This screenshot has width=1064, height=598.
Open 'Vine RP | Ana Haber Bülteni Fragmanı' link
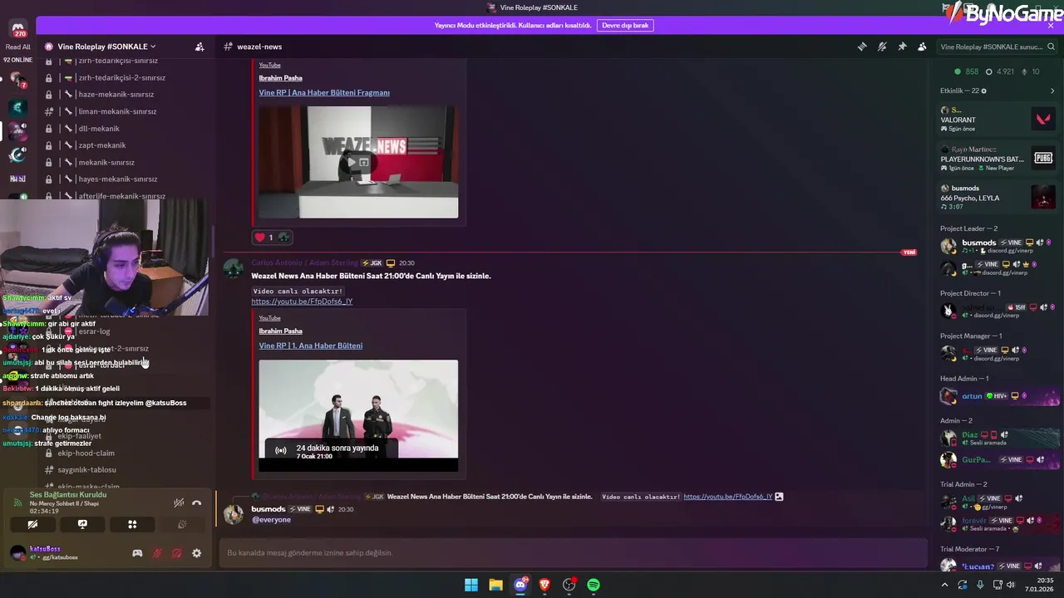tap(324, 92)
